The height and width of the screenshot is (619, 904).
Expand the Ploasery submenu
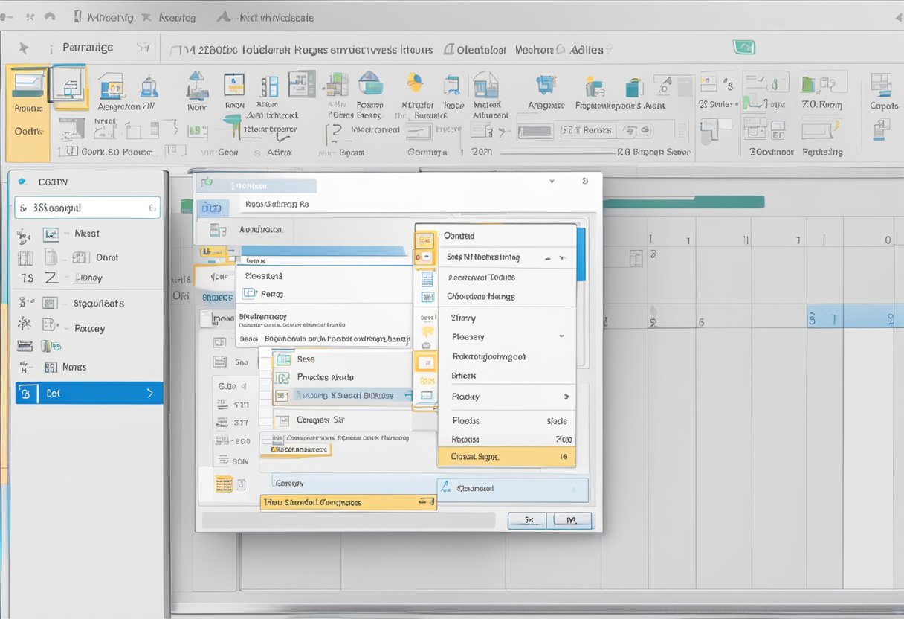[561, 337]
